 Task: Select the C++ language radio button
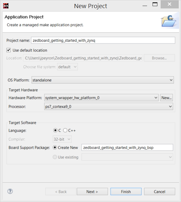65,130
